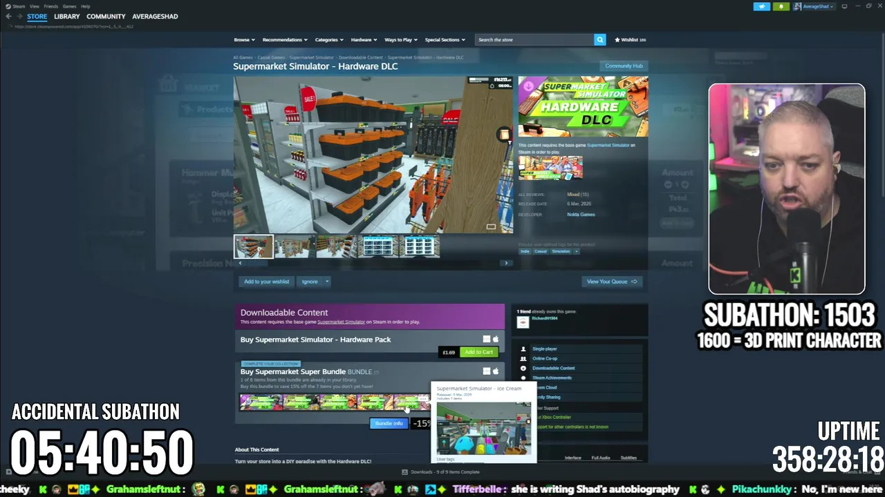Click the Single-player feature link
The height and width of the screenshot is (497, 885).
545,349
